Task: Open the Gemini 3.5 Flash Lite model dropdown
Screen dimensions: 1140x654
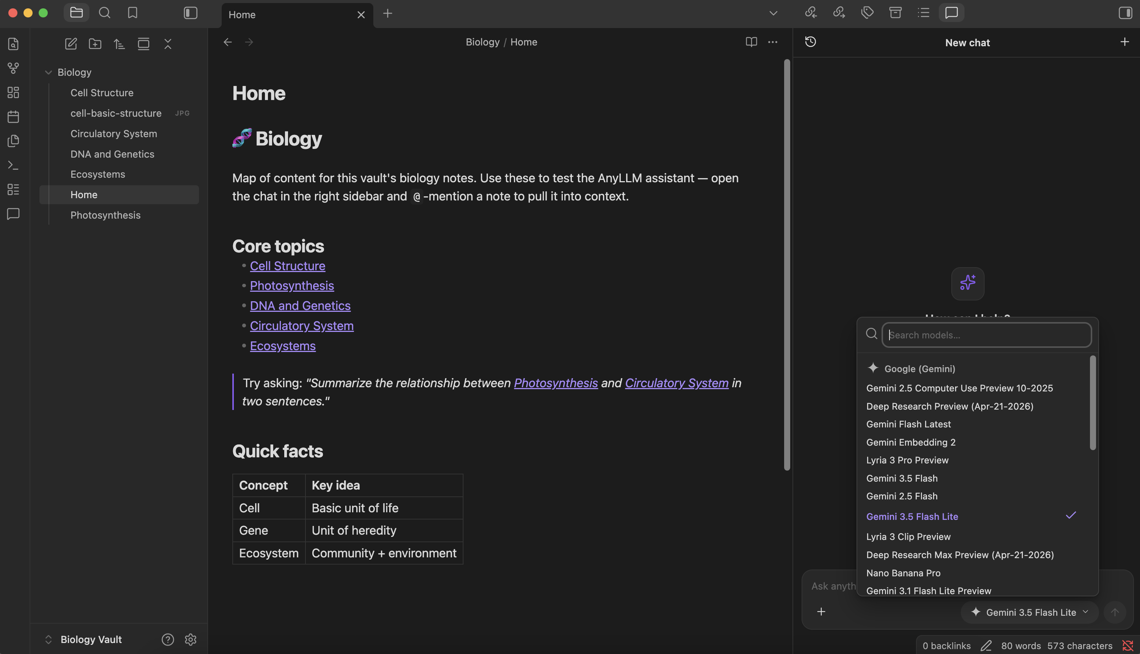Action: pos(1029,612)
